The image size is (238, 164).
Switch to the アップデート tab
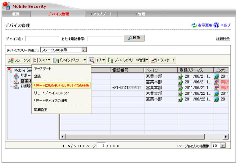point(101,14)
